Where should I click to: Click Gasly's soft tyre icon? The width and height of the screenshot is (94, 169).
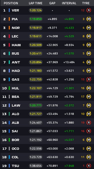[x=89, y=79]
